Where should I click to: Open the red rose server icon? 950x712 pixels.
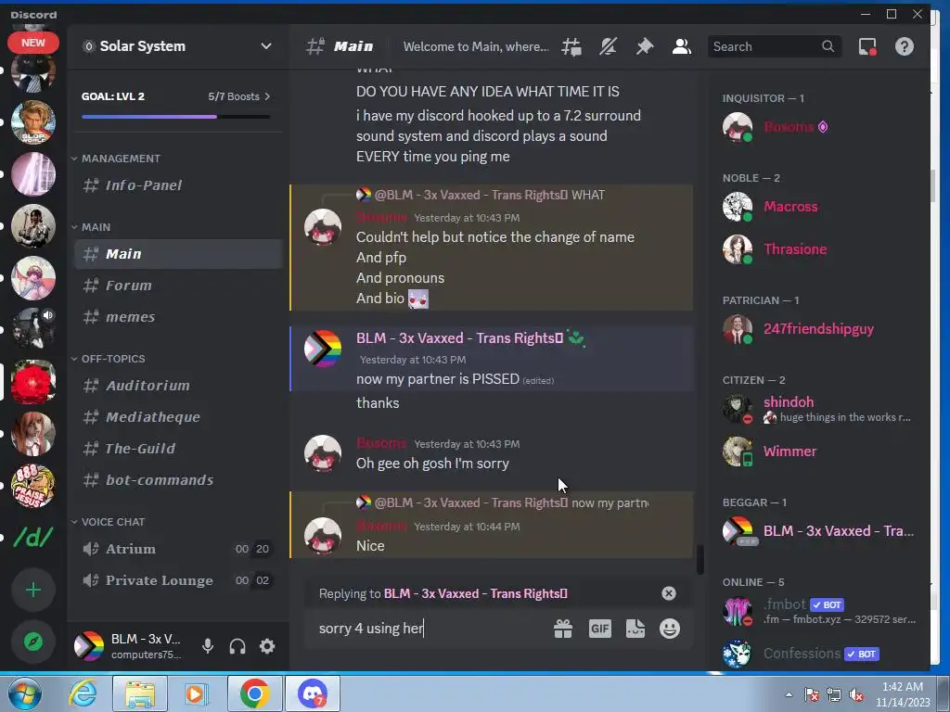33,382
